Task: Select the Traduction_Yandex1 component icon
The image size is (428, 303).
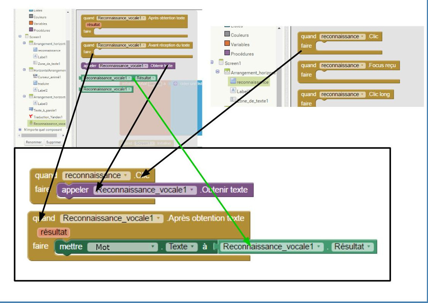Action: pos(31,116)
